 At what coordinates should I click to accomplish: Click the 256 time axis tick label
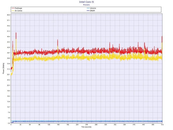click(86, 125)
